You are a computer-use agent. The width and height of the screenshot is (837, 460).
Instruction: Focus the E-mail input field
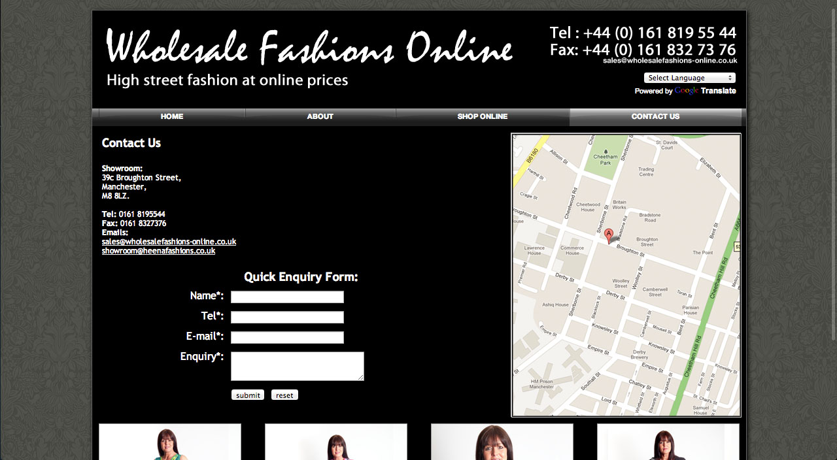click(287, 338)
